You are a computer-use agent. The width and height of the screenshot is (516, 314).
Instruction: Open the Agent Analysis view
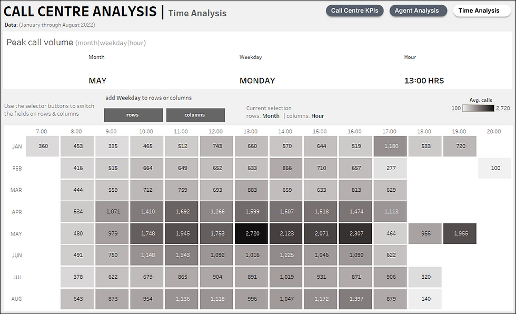pyautogui.click(x=418, y=10)
